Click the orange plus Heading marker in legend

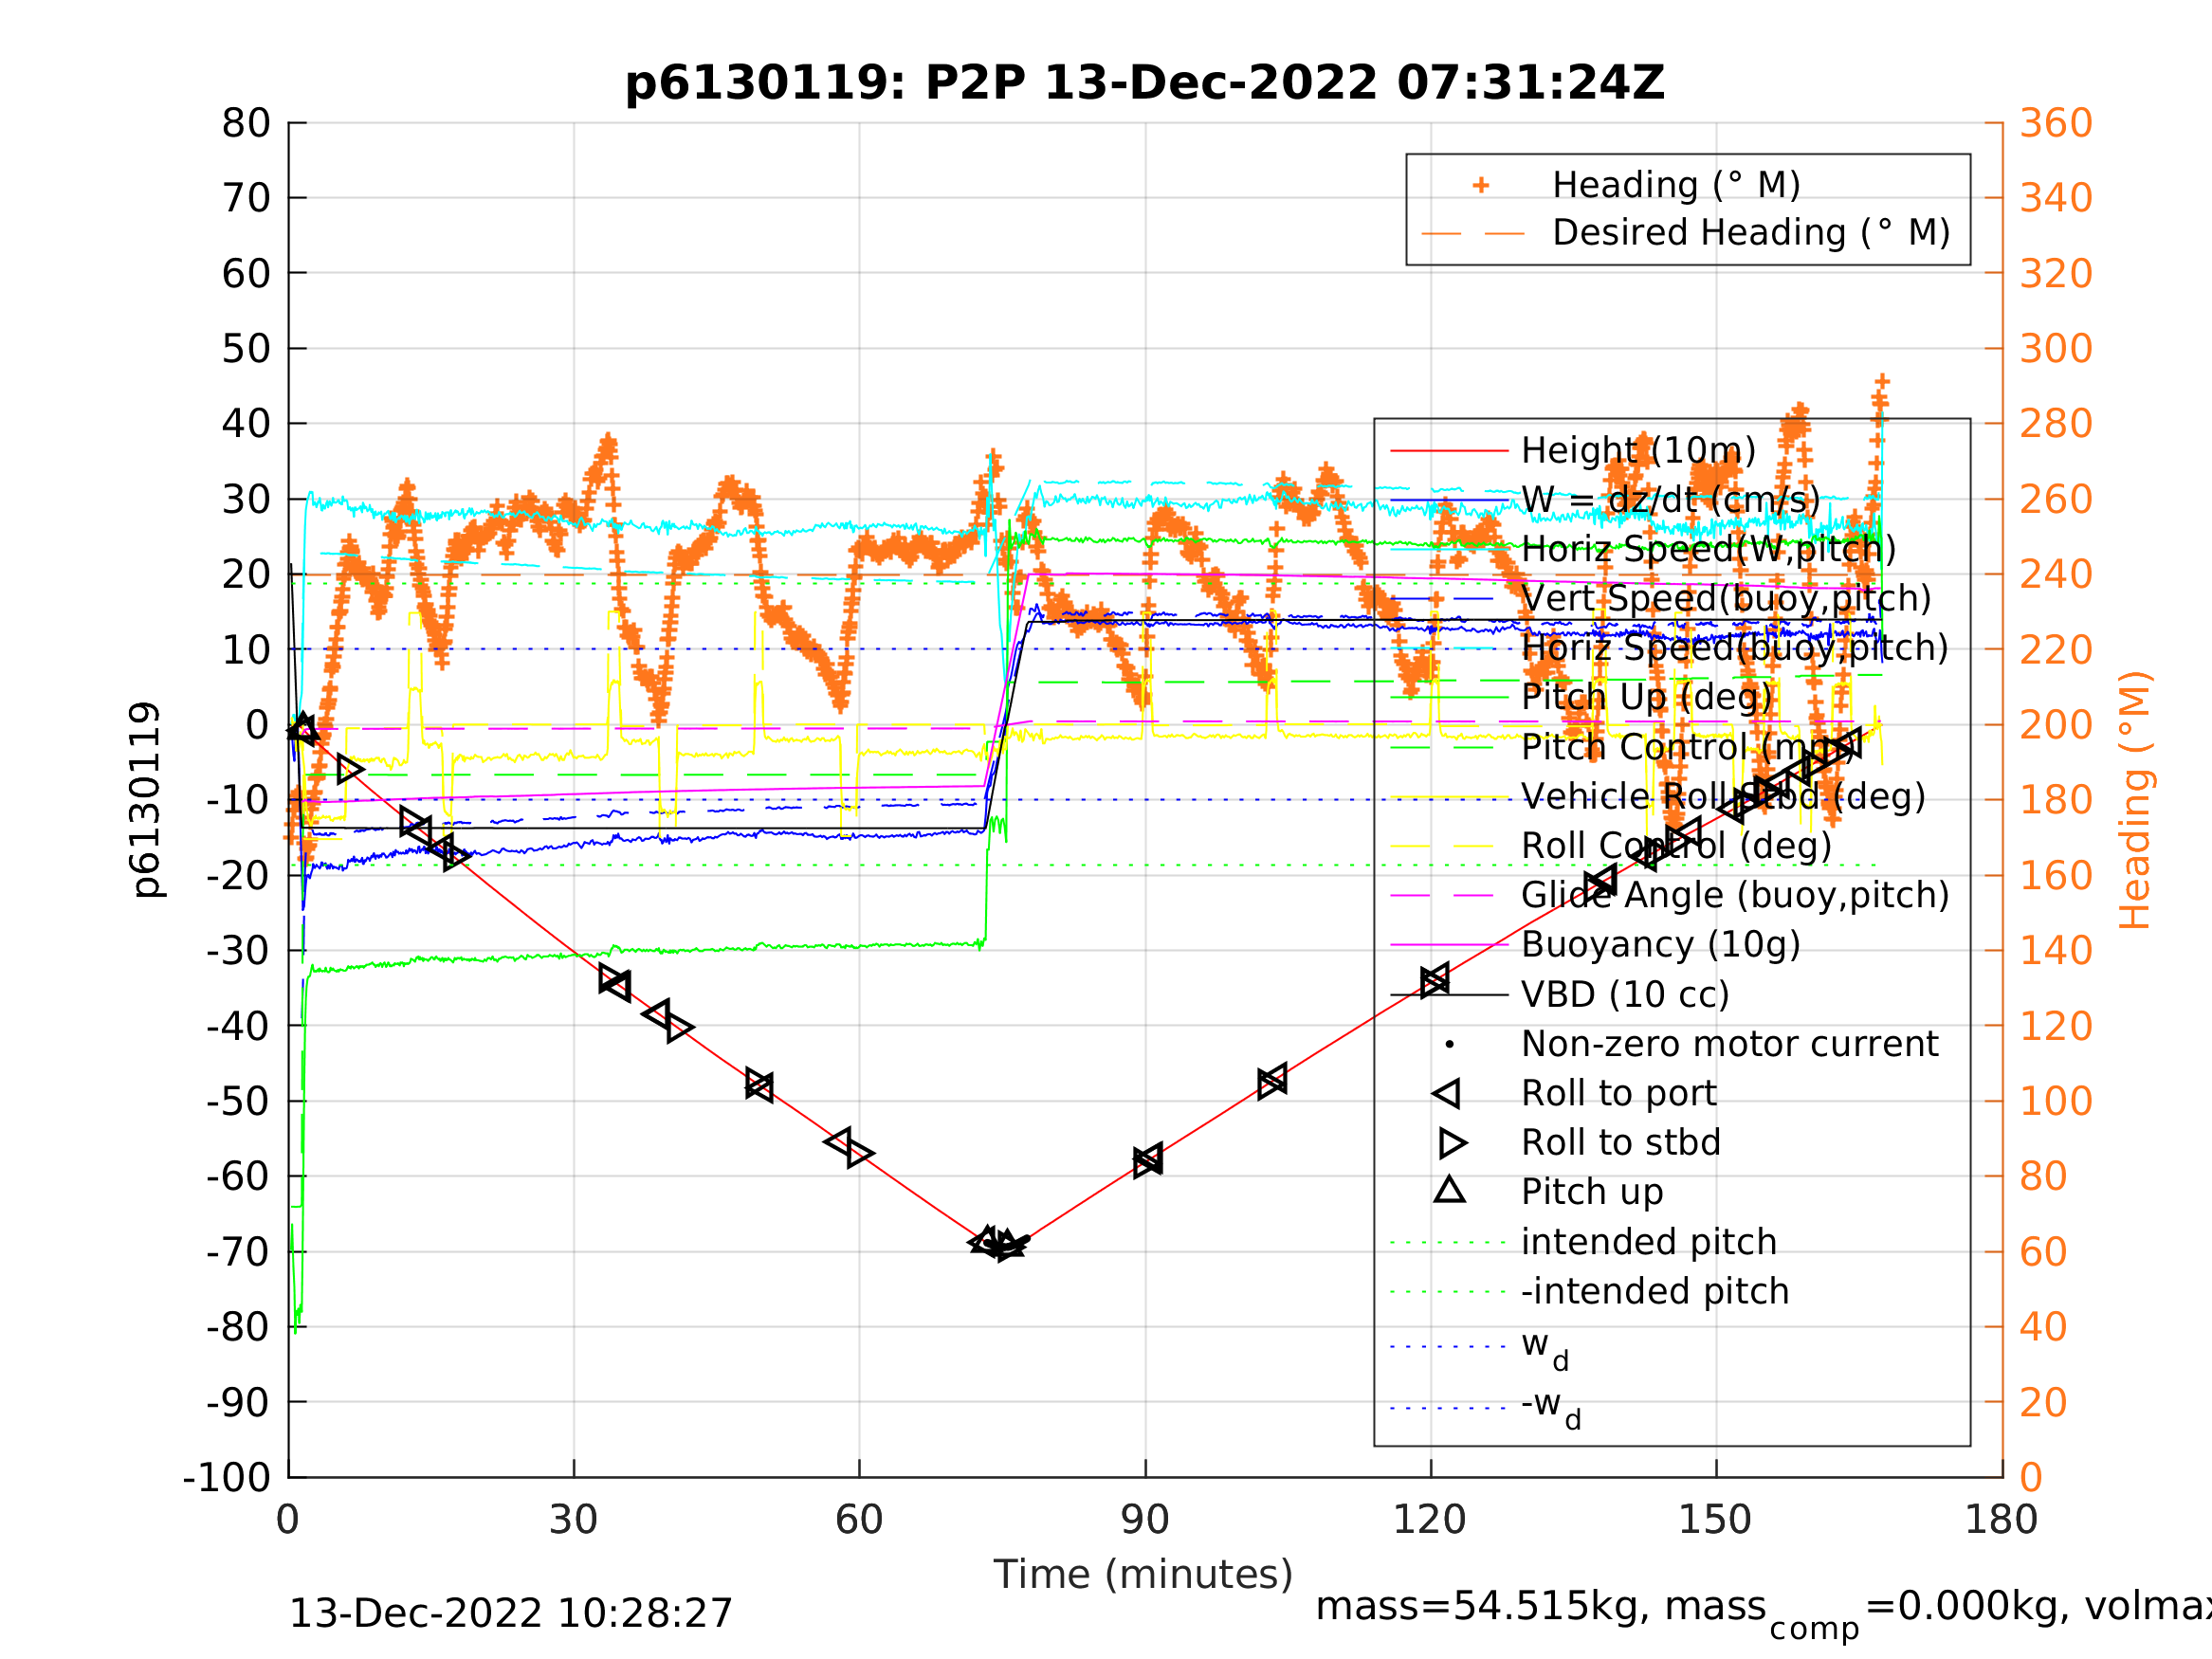pos(1481,185)
